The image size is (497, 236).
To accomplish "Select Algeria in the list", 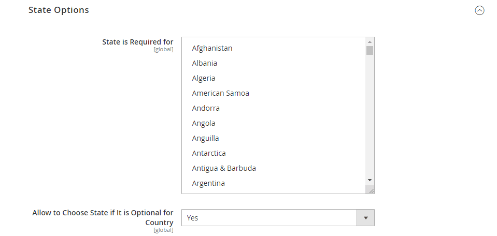I will (x=203, y=78).
